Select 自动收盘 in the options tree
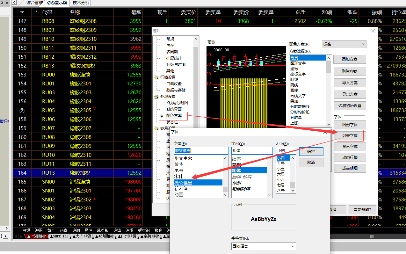The width and height of the screenshot is (406, 254). [174, 84]
